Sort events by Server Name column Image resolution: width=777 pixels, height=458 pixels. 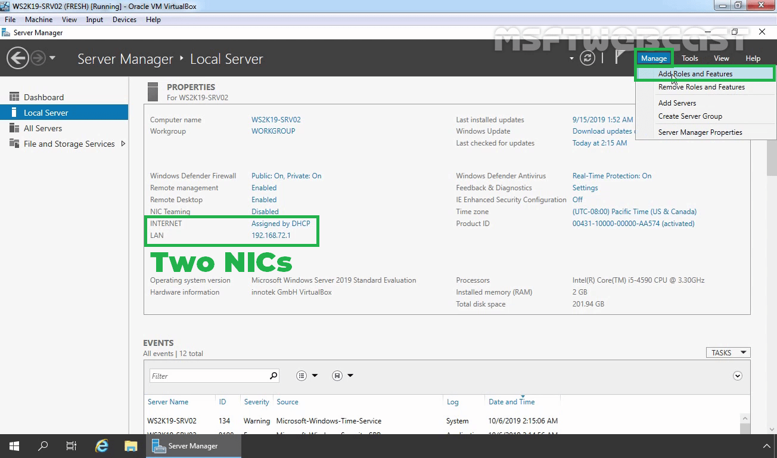coord(168,402)
